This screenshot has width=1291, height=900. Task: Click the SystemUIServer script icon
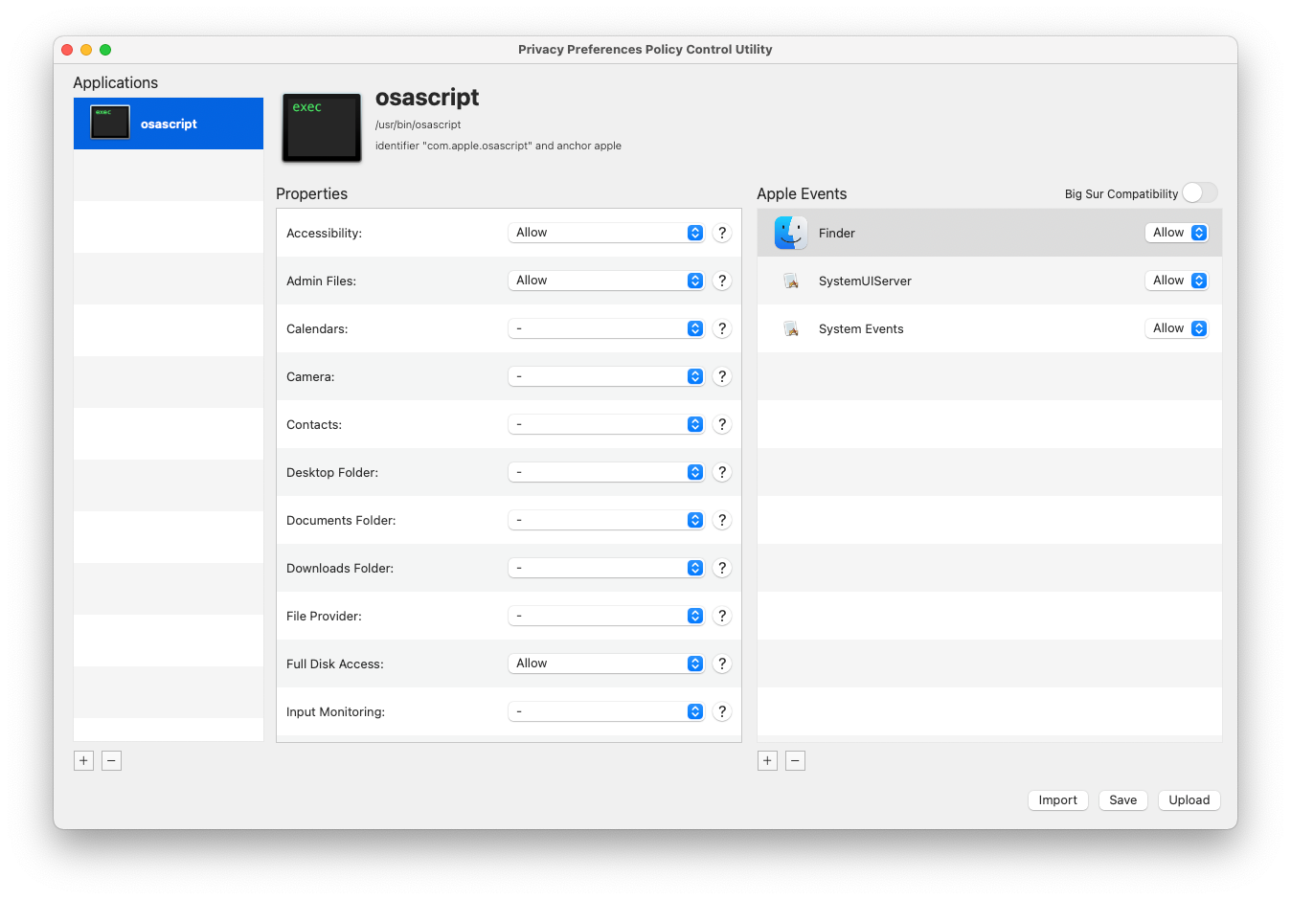791,281
